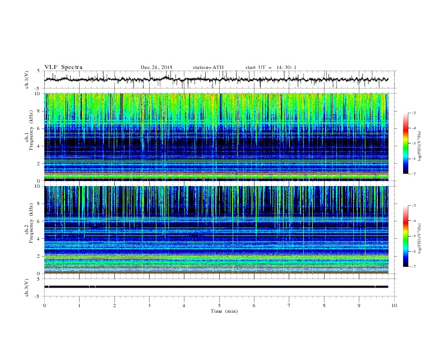This screenshot has height=343, width=444.
Task: Click the ch.2 spectrogram panel
Action: pyautogui.click(x=216, y=230)
